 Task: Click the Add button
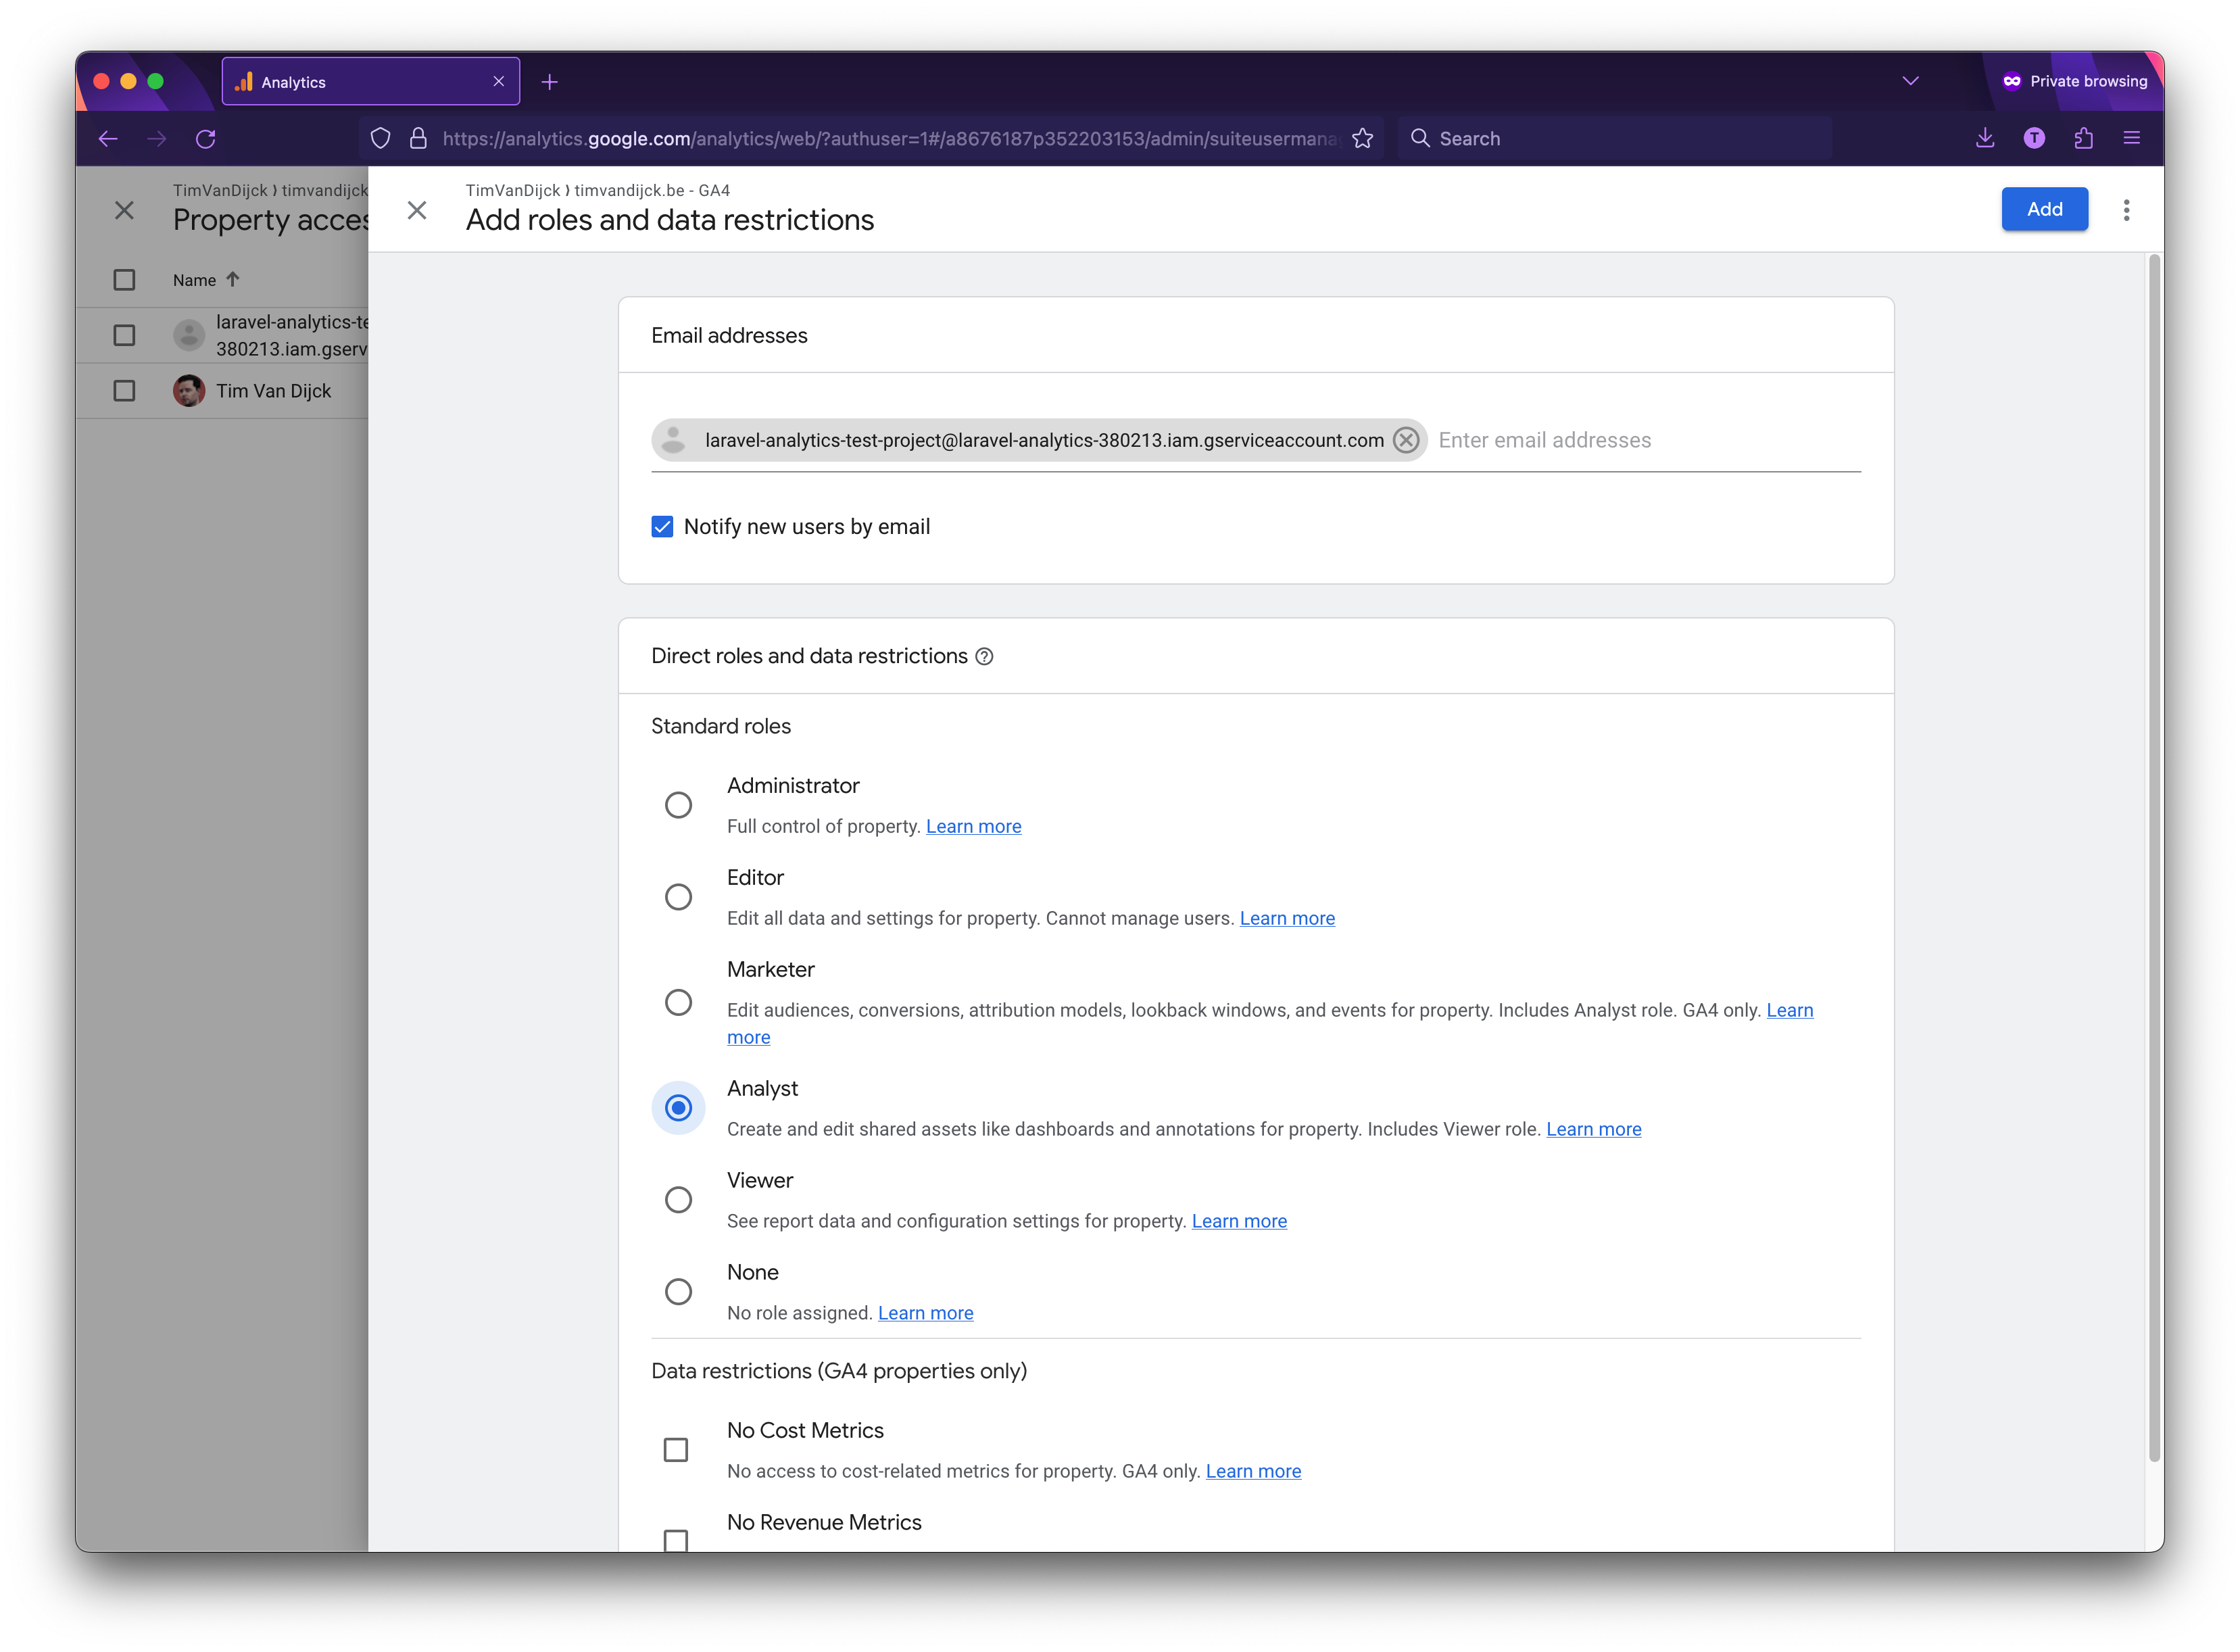tap(2044, 209)
